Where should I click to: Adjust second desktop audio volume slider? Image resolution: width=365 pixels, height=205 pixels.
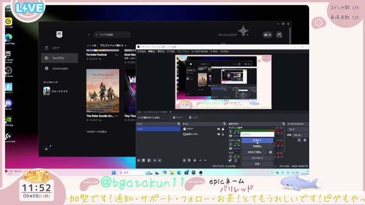237,148
